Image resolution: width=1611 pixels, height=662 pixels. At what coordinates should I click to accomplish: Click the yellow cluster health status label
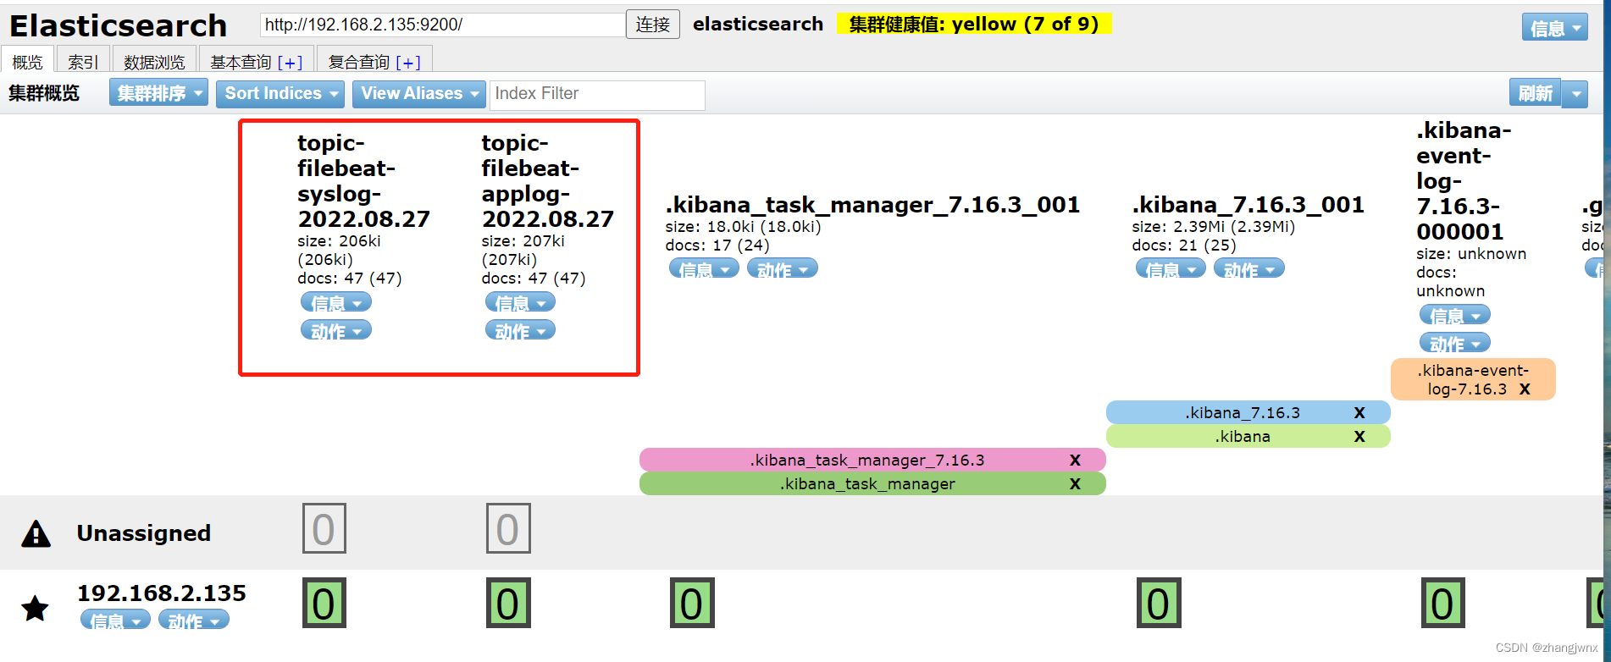[974, 25]
